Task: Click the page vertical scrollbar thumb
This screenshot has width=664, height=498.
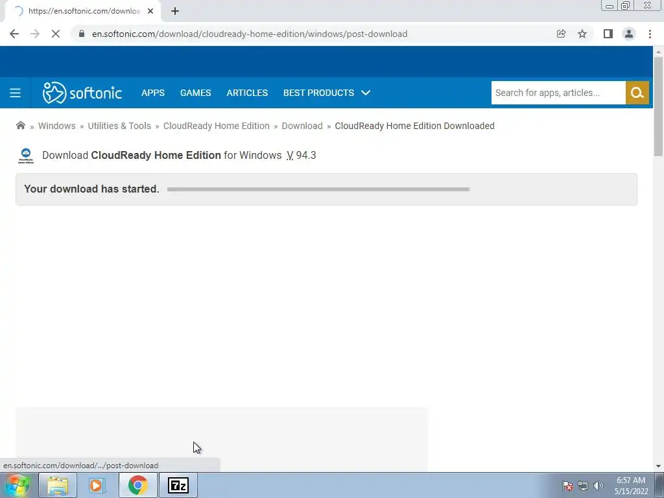Action: click(658, 106)
